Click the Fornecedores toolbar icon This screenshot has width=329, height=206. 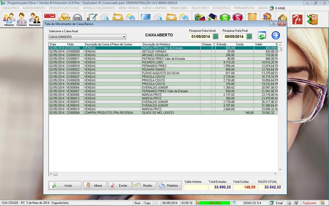[x=21, y=19]
